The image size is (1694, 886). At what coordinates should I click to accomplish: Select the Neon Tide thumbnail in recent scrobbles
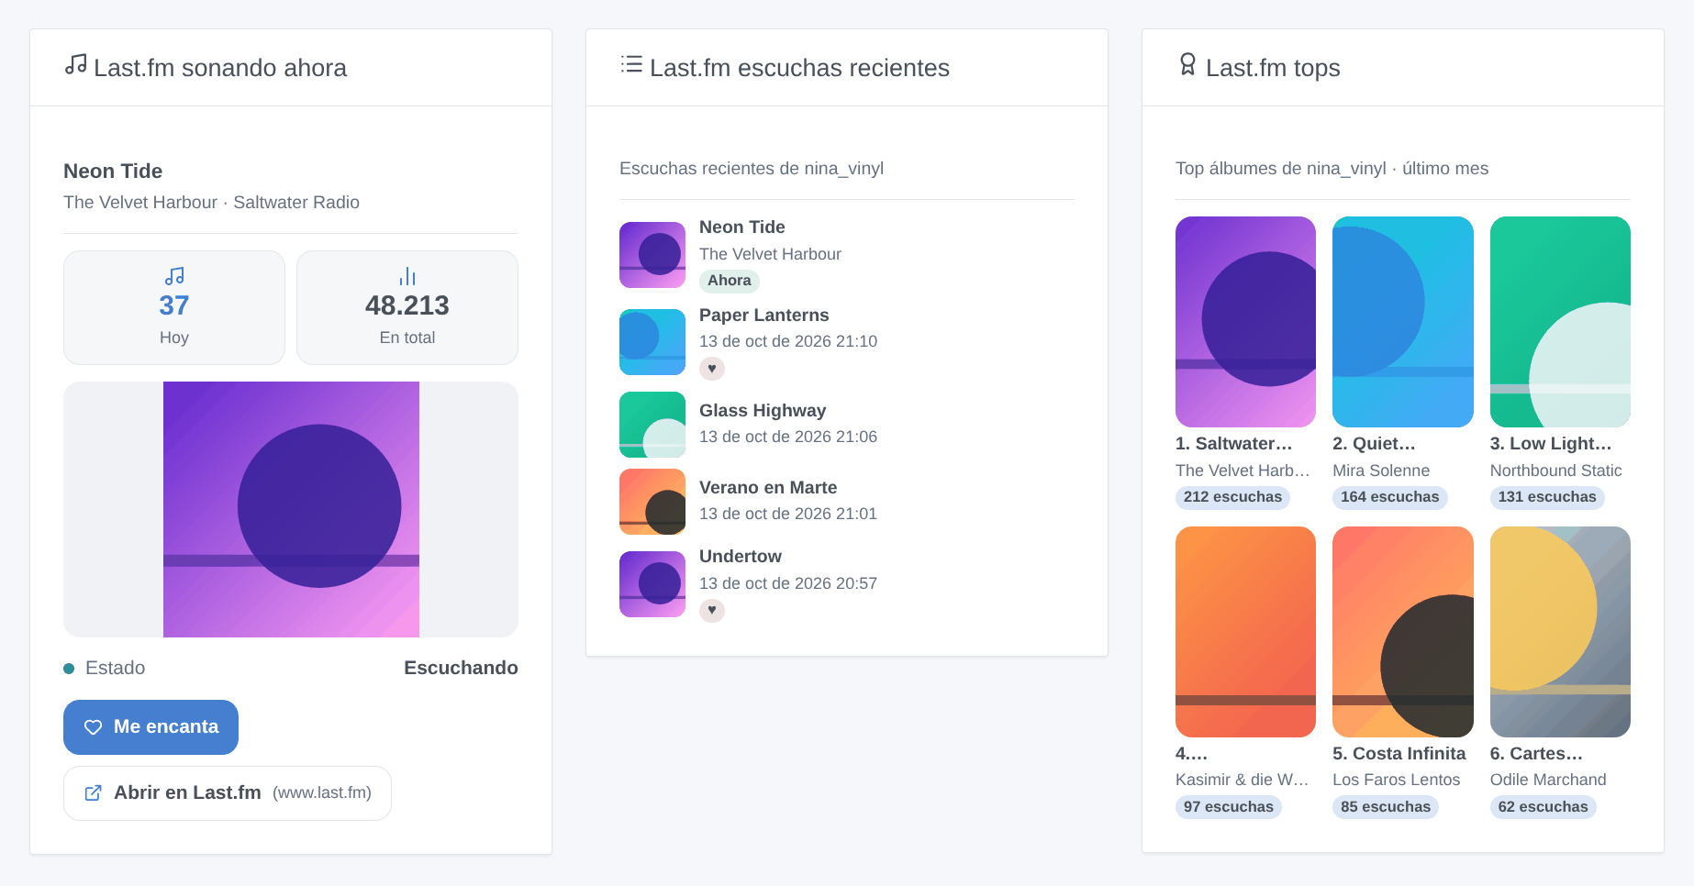[x=652, y=255]
